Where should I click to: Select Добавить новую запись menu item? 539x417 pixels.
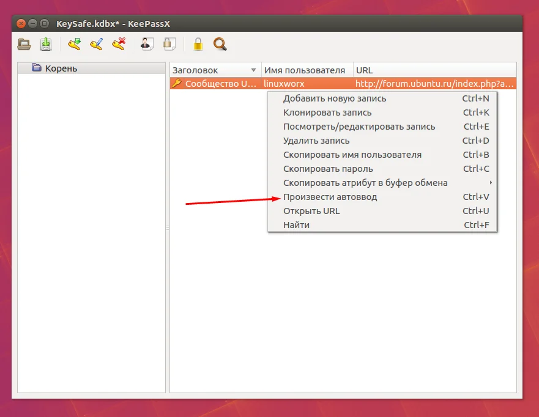tap(335, 98)
